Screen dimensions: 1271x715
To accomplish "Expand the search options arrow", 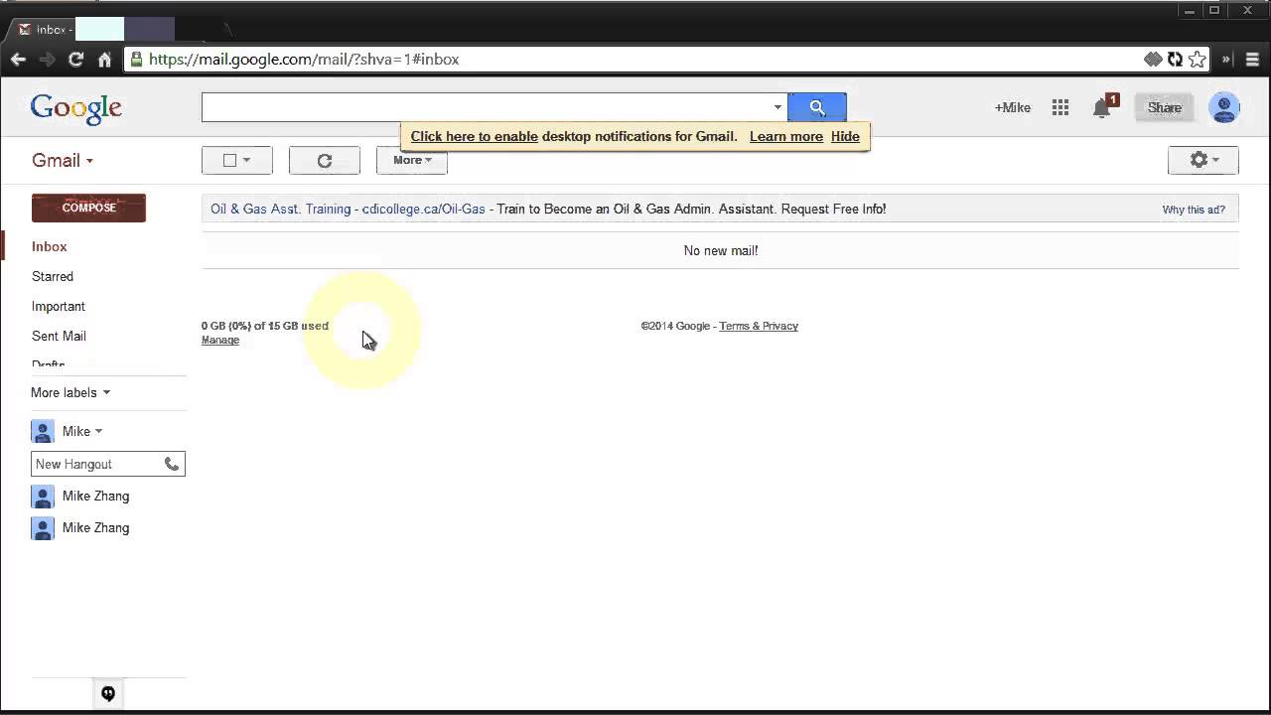I will click(x=777, y=107).
